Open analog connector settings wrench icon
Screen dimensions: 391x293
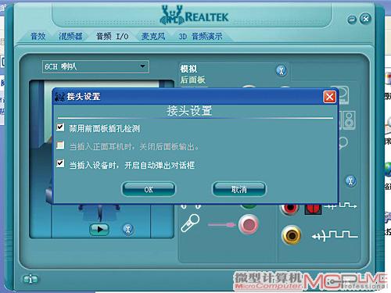(281, 70)
